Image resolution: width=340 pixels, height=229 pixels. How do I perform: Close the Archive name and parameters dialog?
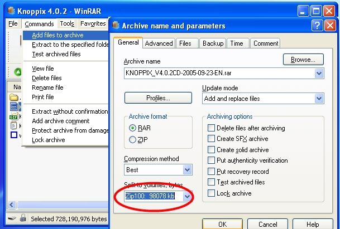331,26
